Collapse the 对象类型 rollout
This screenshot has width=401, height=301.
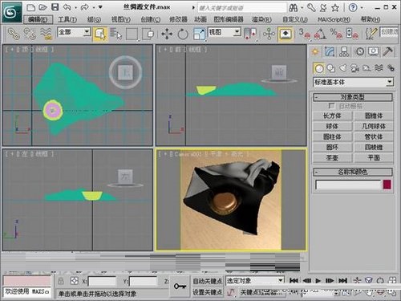pos(353,97)
